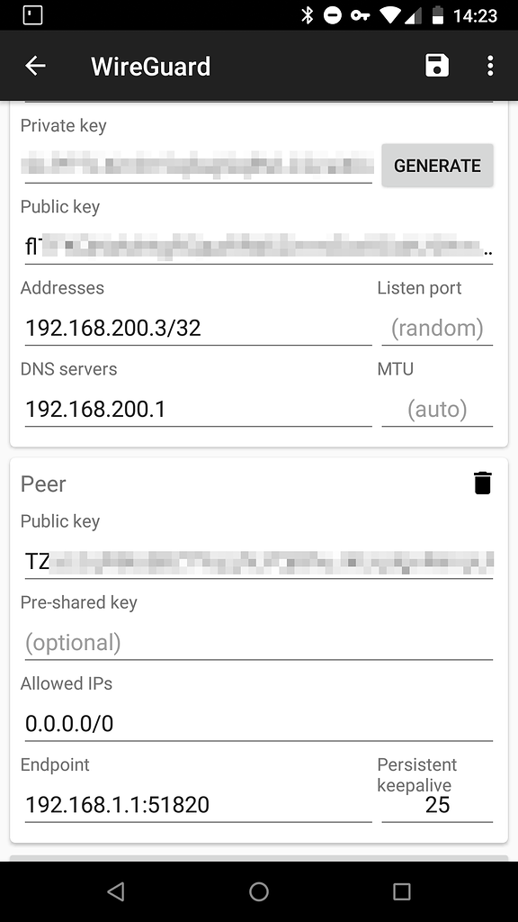The width and height of the screenshot is (518, 922).
Task: Tap the Android back navigation triangle
Action: (116, 891)
